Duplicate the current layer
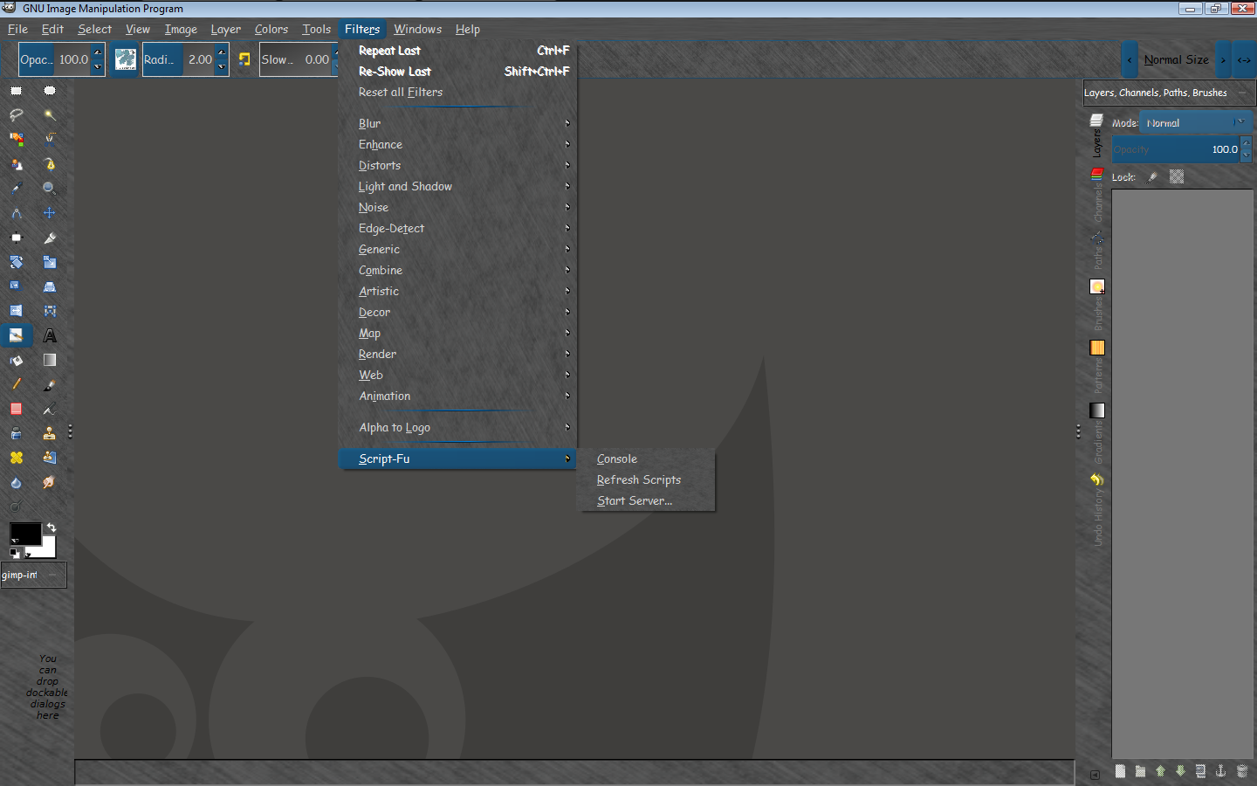The height and width of the screenshot is (786, 1257). 1201,771
